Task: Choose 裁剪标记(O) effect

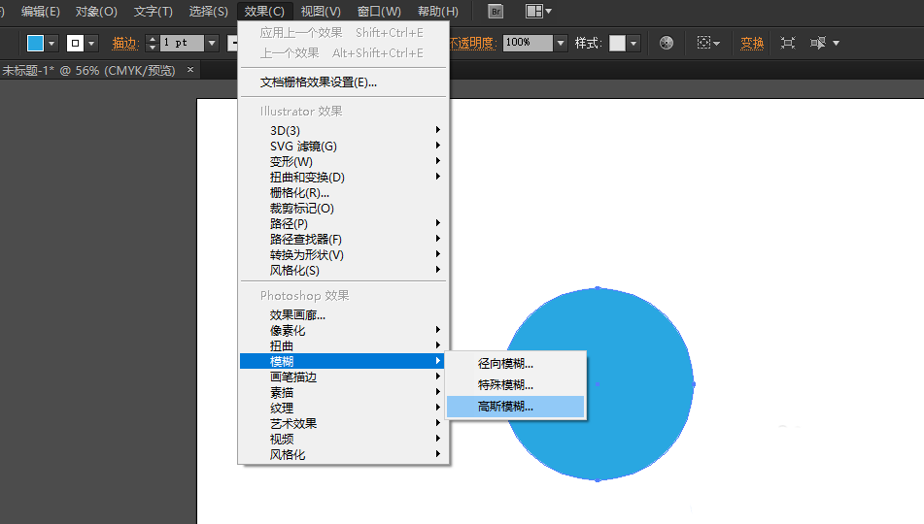Action: (343, 208)
